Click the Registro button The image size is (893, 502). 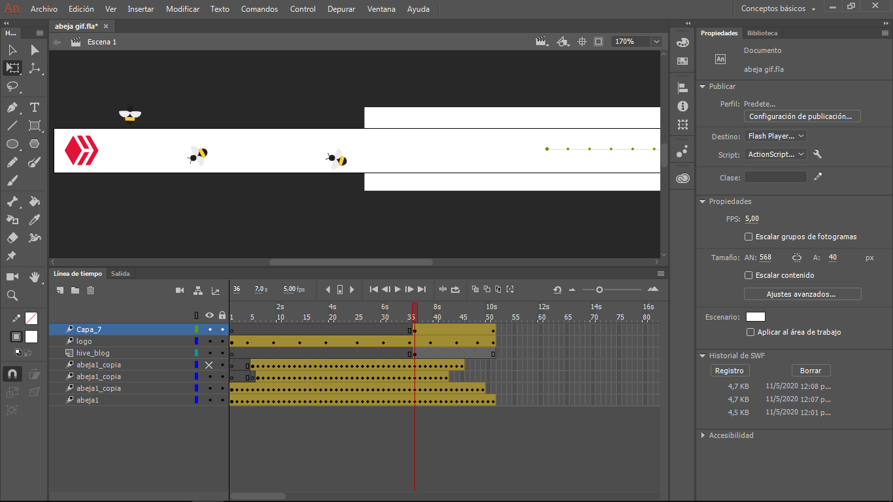click(729, 371)
